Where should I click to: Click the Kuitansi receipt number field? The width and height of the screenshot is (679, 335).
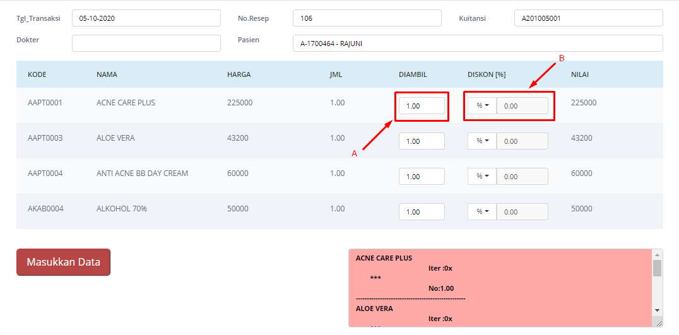point(588,18)
